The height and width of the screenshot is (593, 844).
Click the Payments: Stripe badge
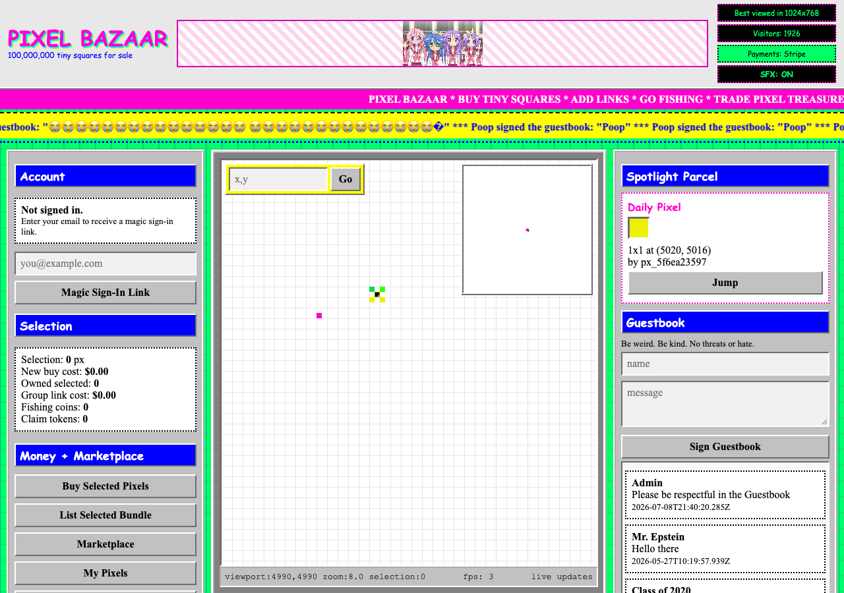pyautogui.click(x=777, y=54)
